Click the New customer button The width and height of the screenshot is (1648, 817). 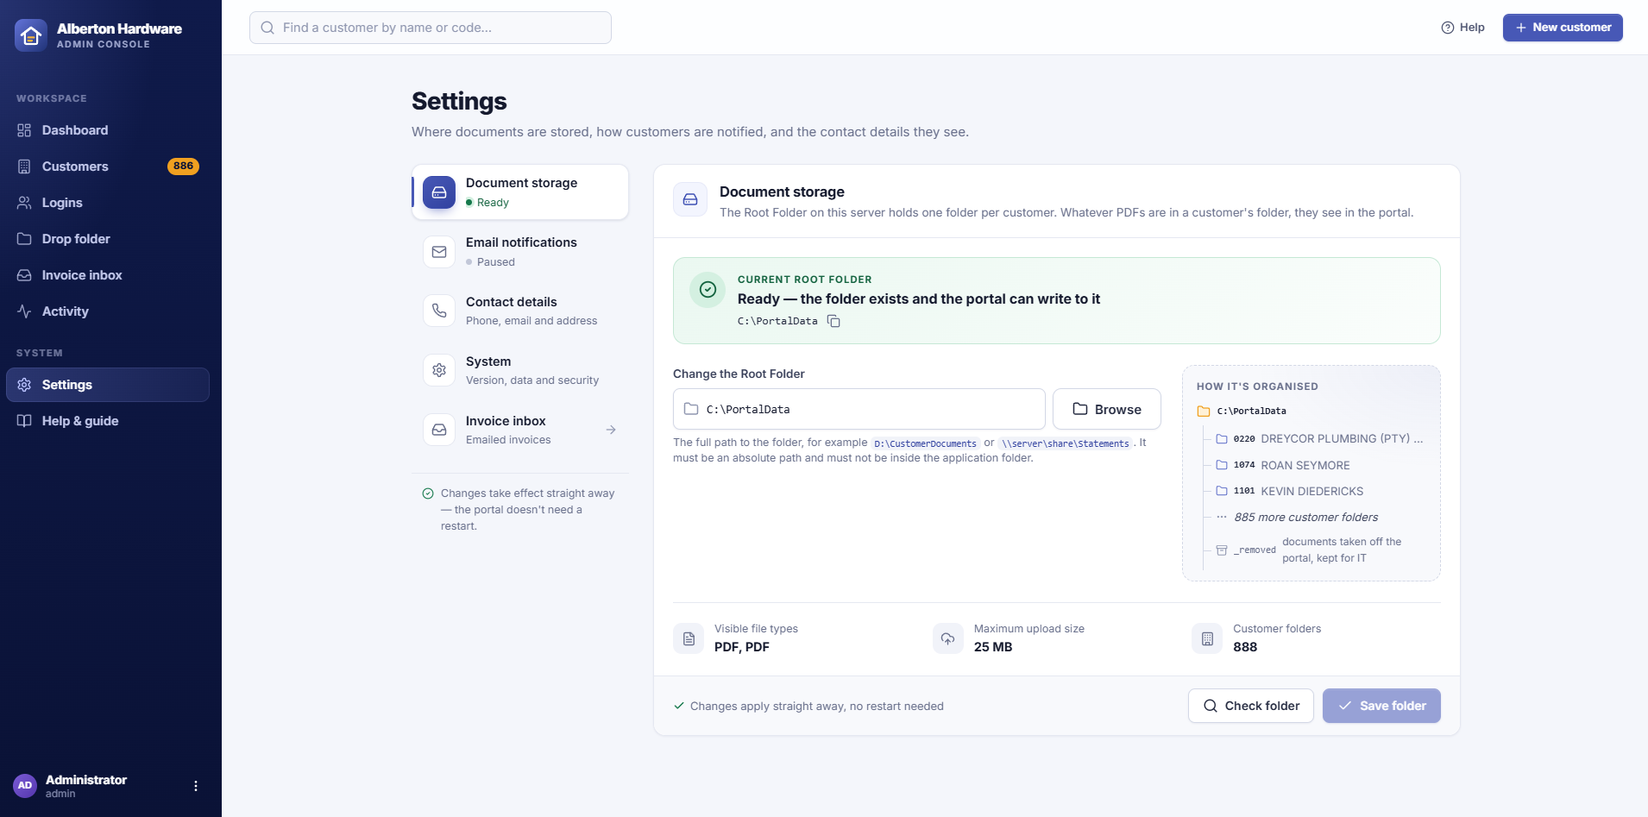(x=1563, y=28)
